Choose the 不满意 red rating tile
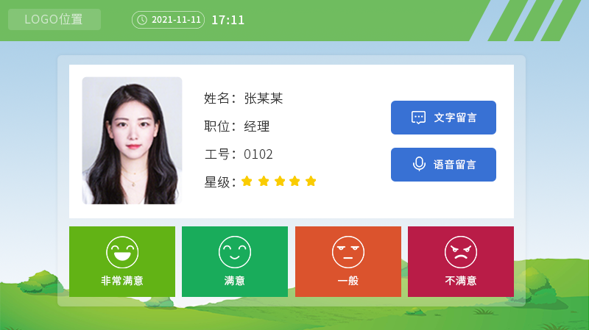 pyautogui.click(x=461, y=262)
